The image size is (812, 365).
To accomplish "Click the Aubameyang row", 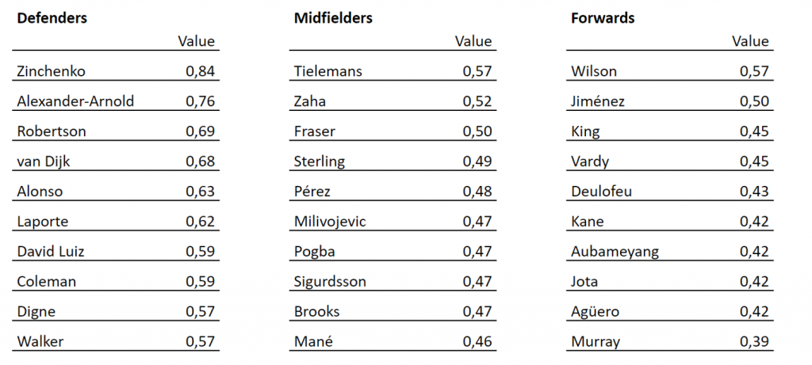I will click(x=669, y=252).
